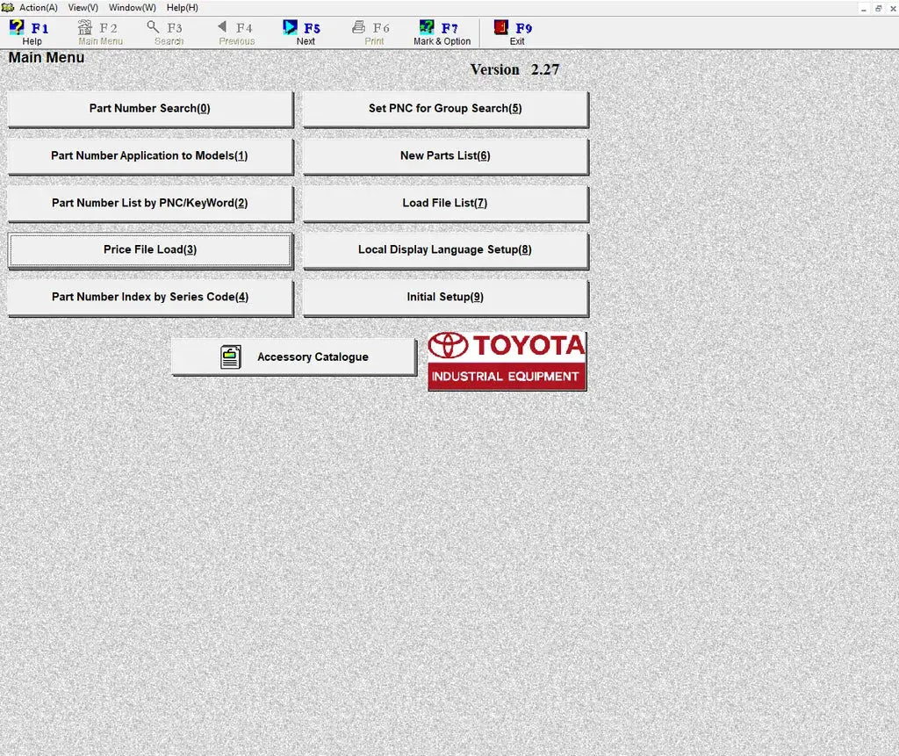Open Part Number Index by Series Code
This screenshot has height=756, width=899.
150,297
